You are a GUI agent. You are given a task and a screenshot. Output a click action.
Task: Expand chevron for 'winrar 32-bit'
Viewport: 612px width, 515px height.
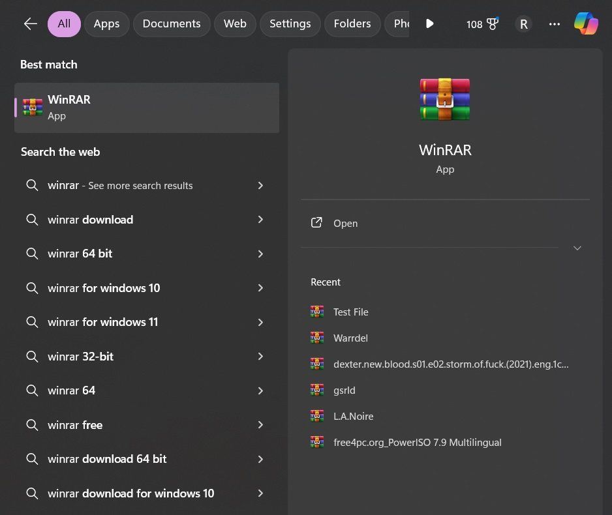[260, 357]
